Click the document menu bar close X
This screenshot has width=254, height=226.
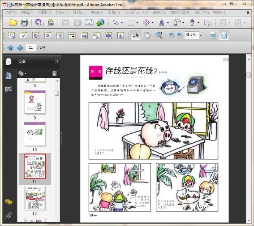point(248,13)
